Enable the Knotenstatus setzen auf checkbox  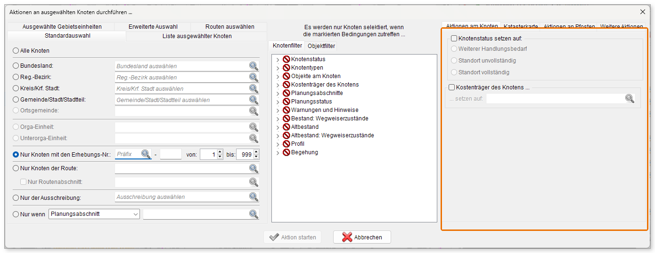pos(454,39)
